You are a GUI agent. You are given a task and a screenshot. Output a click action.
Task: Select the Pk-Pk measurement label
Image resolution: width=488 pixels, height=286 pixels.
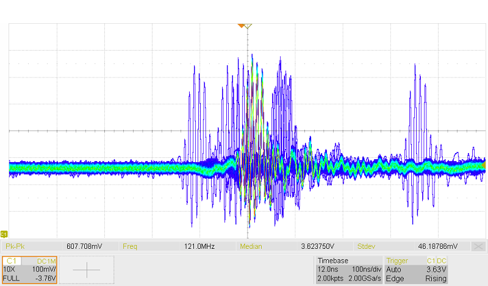click(15, 246)
